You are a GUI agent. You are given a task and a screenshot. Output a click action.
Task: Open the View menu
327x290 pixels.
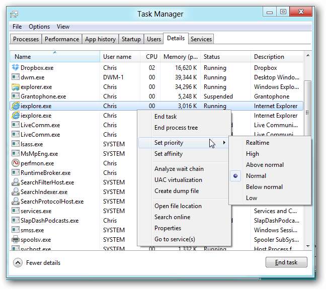click(63, 27)
